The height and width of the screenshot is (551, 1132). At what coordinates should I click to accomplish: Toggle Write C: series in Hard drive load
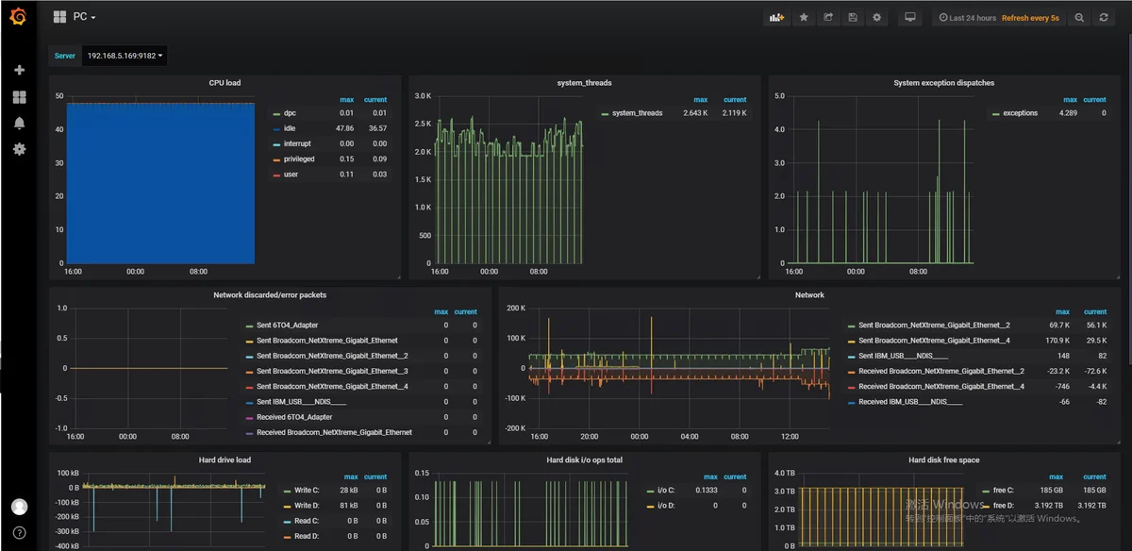click(307, 491)
